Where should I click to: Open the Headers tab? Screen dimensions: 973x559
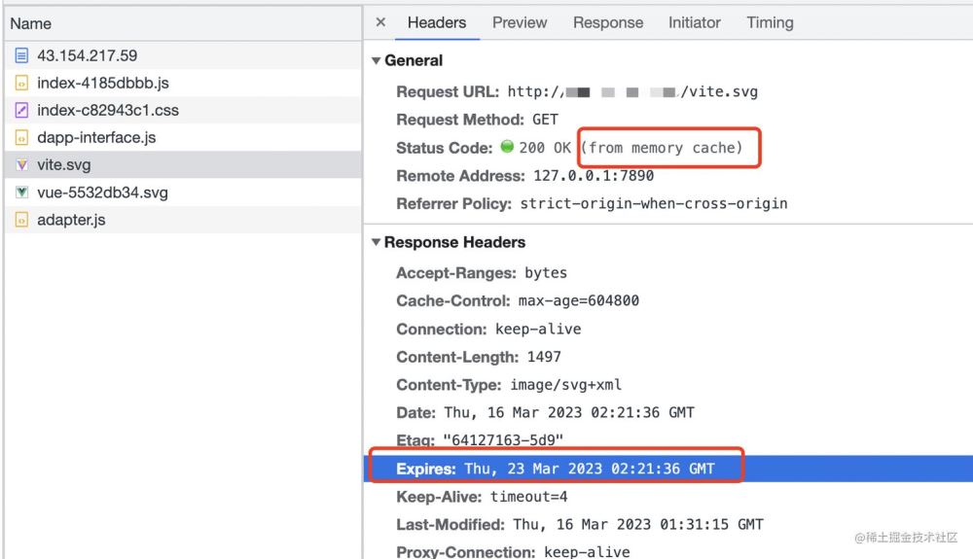(437, 23)
